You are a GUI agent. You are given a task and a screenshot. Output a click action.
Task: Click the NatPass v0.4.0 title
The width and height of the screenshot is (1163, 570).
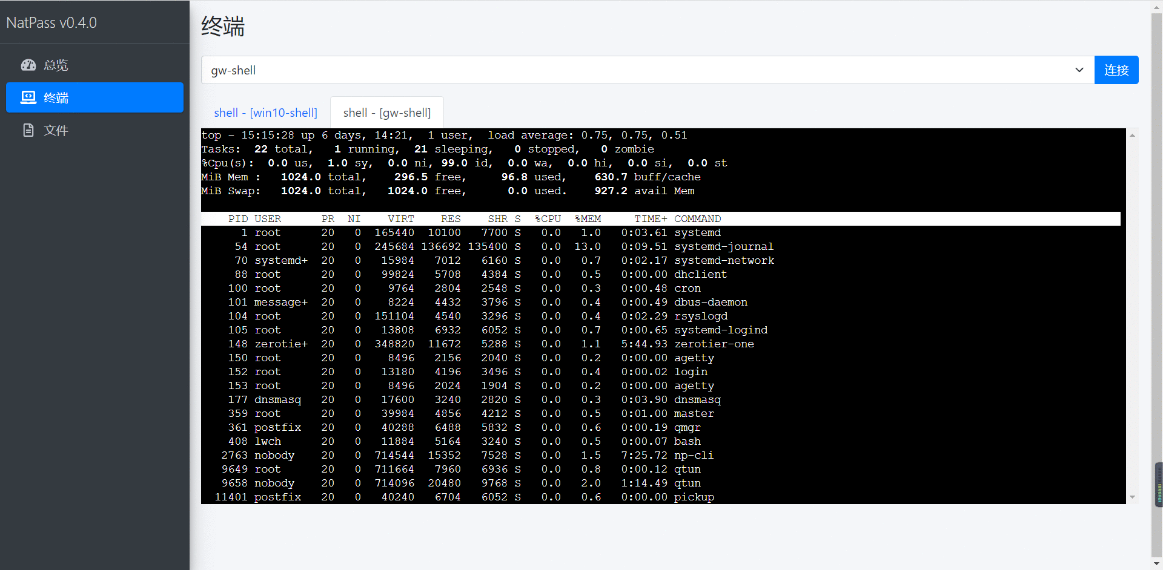point(51,22)
